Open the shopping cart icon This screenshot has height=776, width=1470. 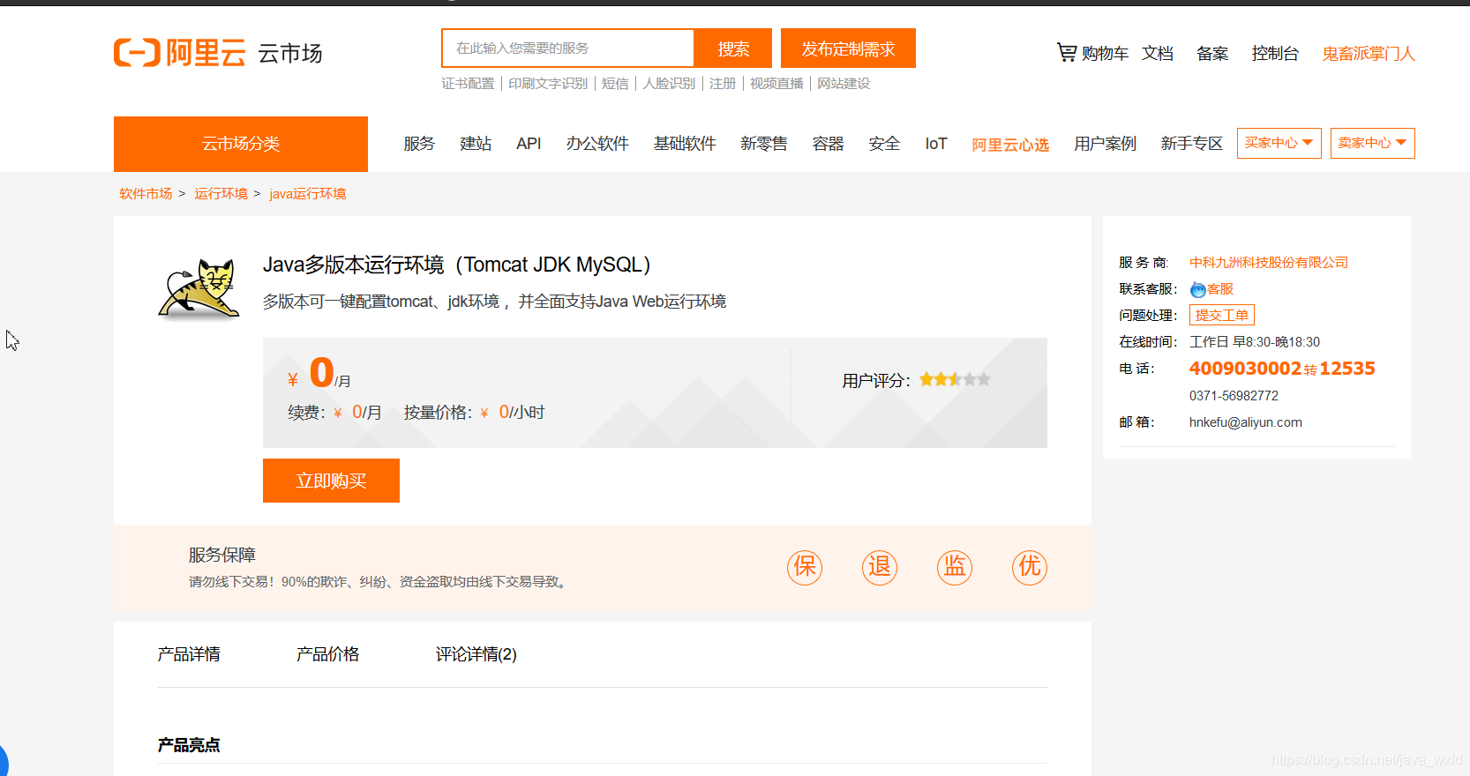coord(1067,52)
